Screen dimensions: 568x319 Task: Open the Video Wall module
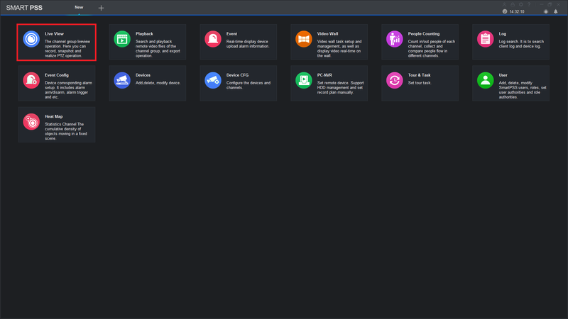click(329, 42)
